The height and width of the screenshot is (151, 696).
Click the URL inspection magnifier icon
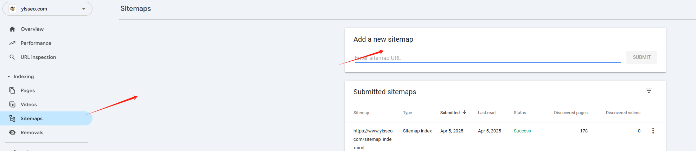point(12,57)
